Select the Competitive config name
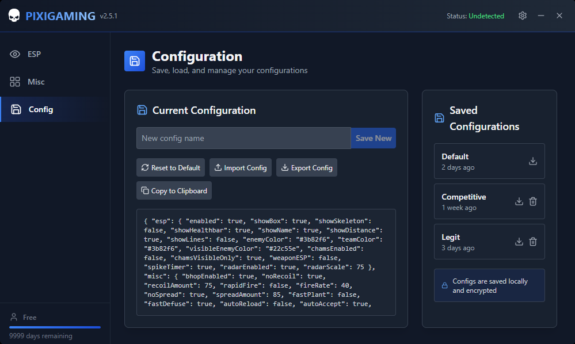This screenshot has width=575, height=344. click(x=464, y=197)
